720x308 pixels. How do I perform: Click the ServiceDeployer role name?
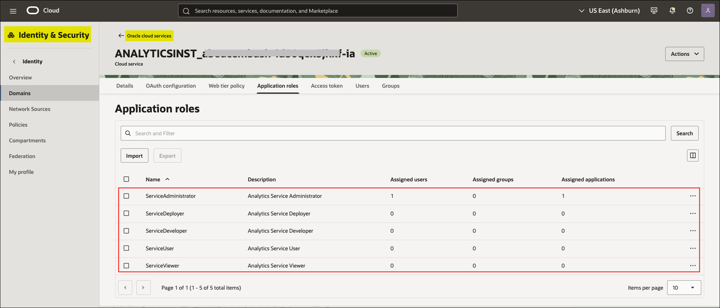(165, 214)
